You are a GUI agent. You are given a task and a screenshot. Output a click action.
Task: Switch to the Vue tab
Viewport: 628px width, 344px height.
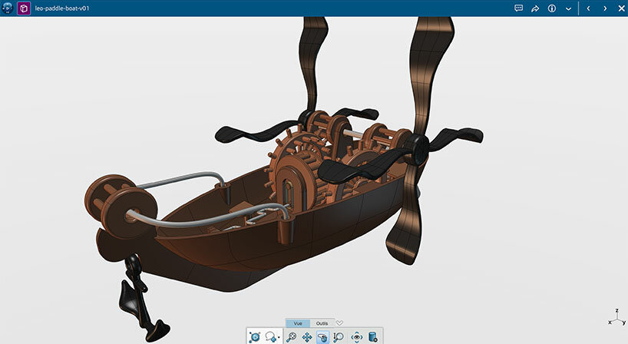click(298, 323)
